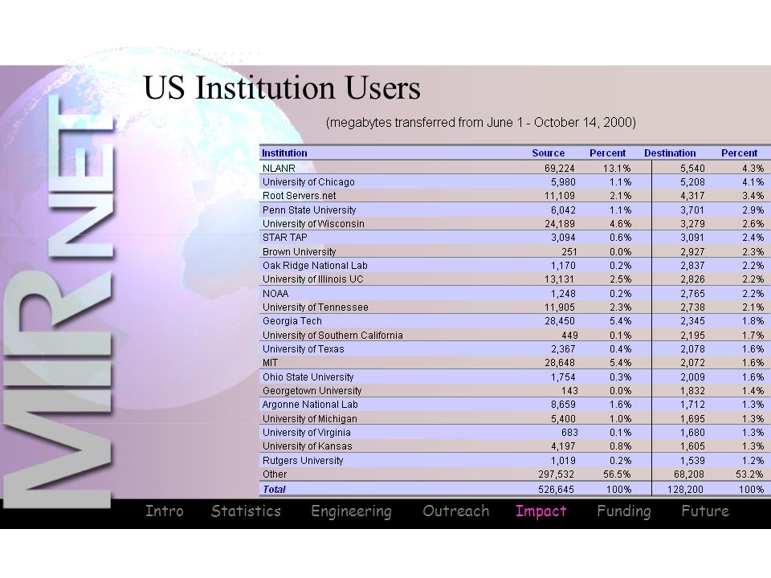This screenshot has width=771, height=578.
Task: Click the Source column header
Action: [548, 153]
